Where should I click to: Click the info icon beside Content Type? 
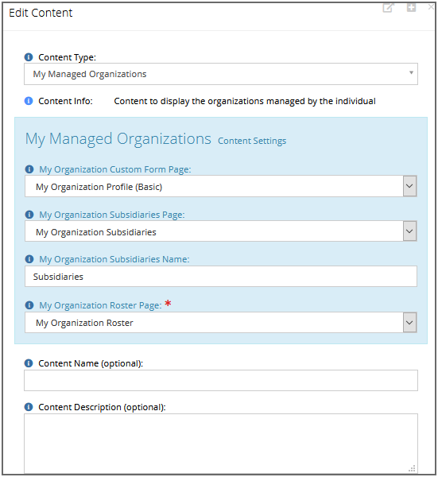[x=29, y=57]
